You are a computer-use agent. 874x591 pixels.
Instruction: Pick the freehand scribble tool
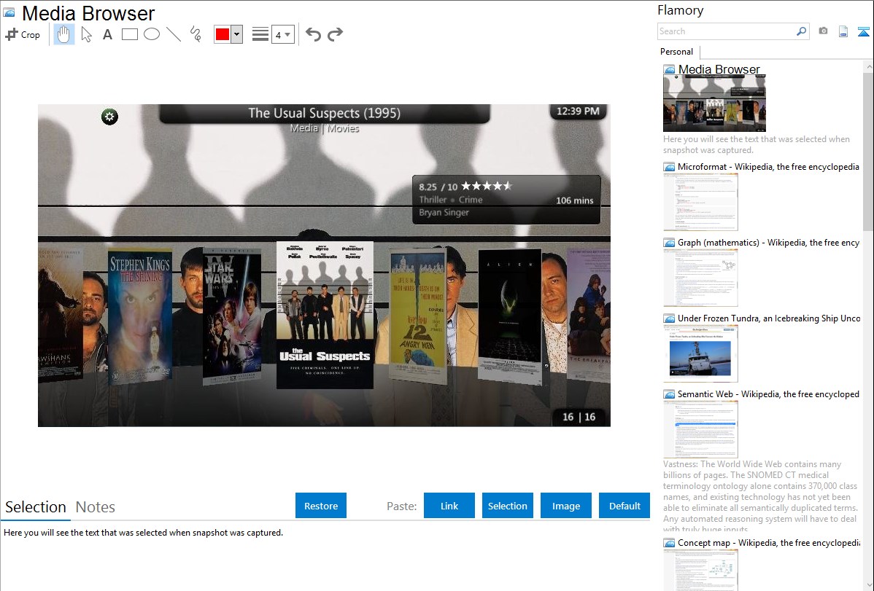[196, 34]
